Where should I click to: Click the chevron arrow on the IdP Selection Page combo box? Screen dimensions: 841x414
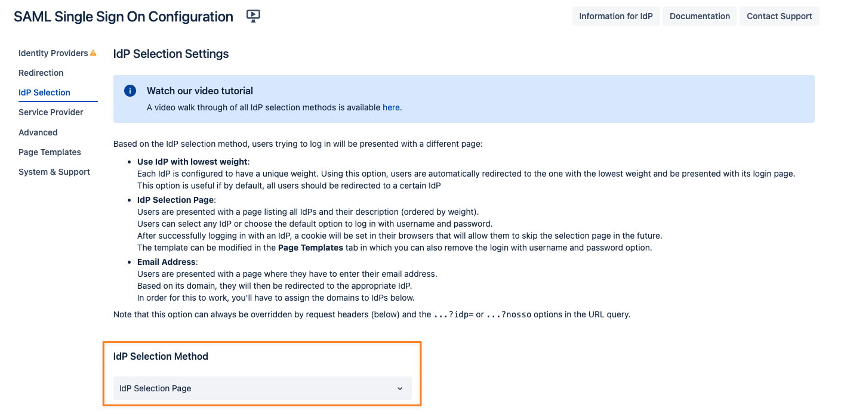point(400,389)
